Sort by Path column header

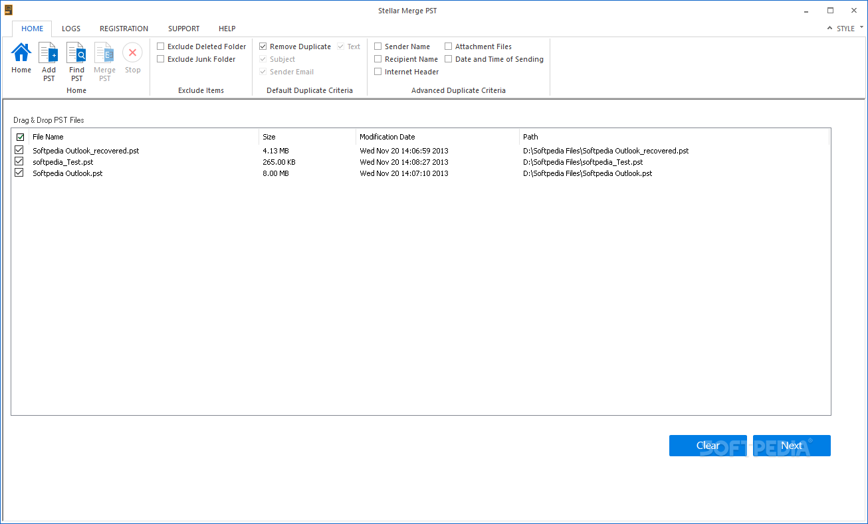click(x=674, y=137)
